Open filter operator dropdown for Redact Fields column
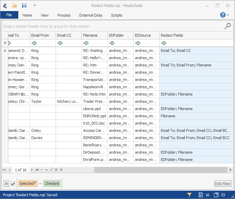This screenshot has height=199, width=235. coord(164,43)
